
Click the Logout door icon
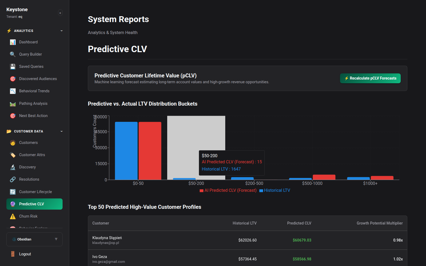[13, 254]
